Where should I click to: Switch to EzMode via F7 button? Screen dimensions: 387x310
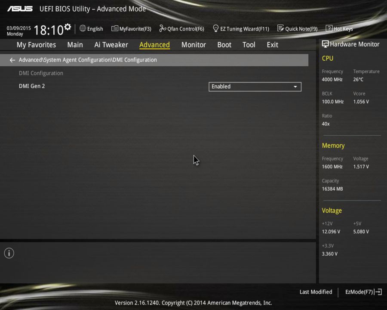pyautogui.click(x=362, y=292)
